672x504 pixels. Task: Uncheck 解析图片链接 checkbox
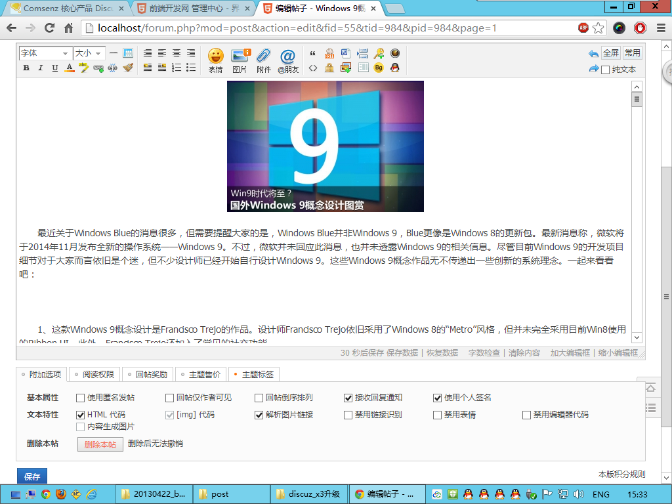259,415
